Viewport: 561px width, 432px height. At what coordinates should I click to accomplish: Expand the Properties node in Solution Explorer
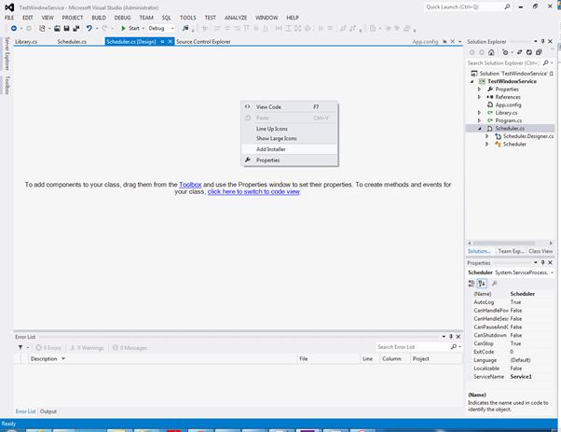[x=479, y=89]
